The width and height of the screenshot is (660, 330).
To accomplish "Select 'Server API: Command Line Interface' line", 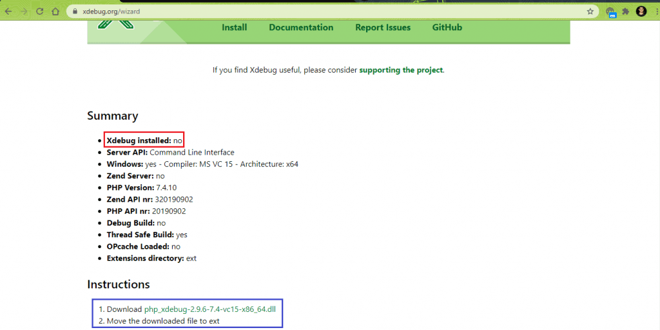I will point(170,152).
